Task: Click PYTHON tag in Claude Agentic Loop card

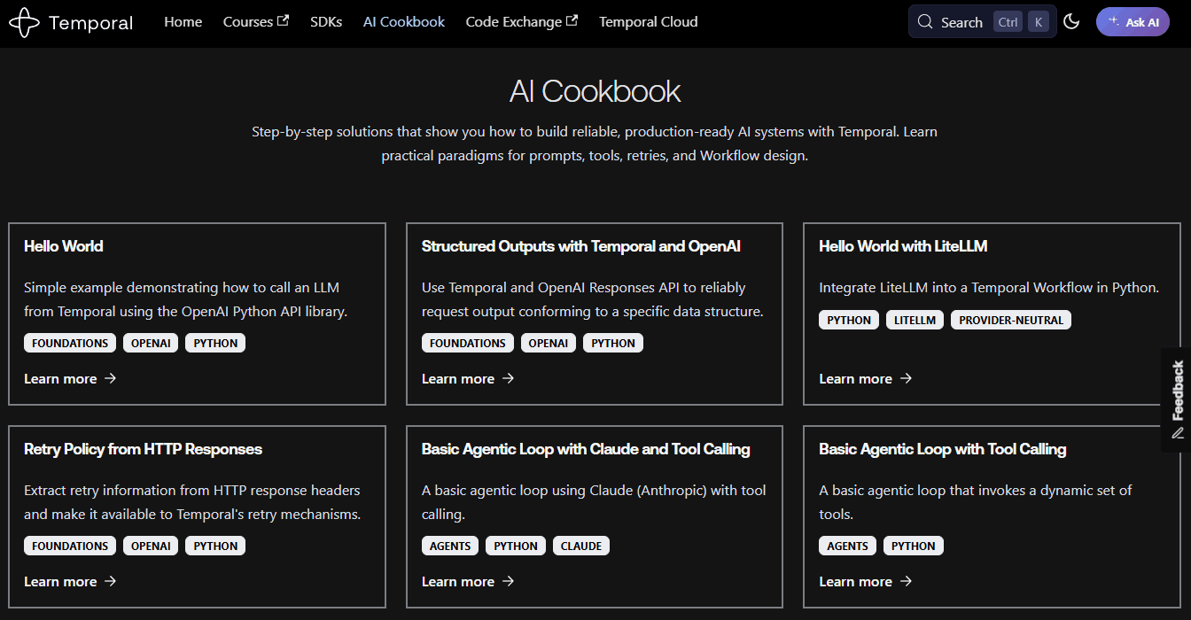Action: click(516, 546)
